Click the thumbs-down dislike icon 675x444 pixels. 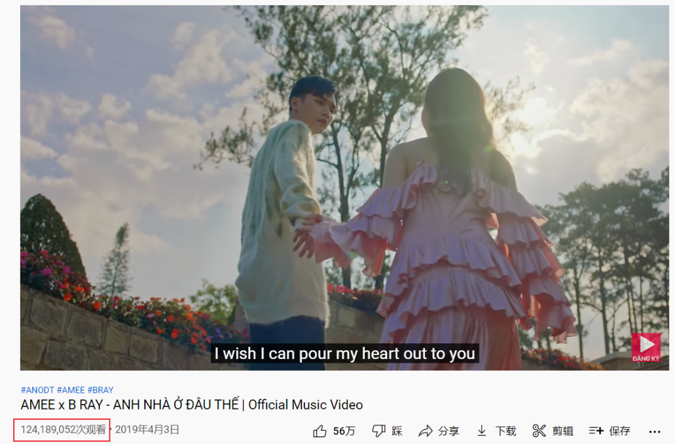pos(379,431)
